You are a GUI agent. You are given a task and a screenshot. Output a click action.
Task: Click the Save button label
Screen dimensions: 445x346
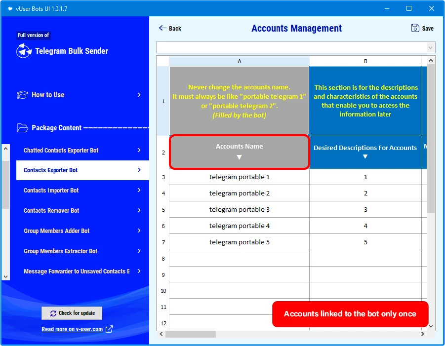point(428,28)
